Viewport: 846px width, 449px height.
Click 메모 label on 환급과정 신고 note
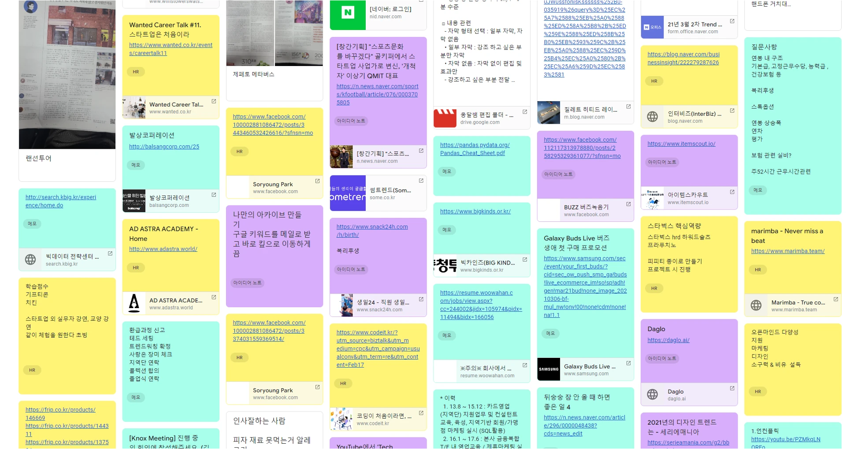pos(136,397)
